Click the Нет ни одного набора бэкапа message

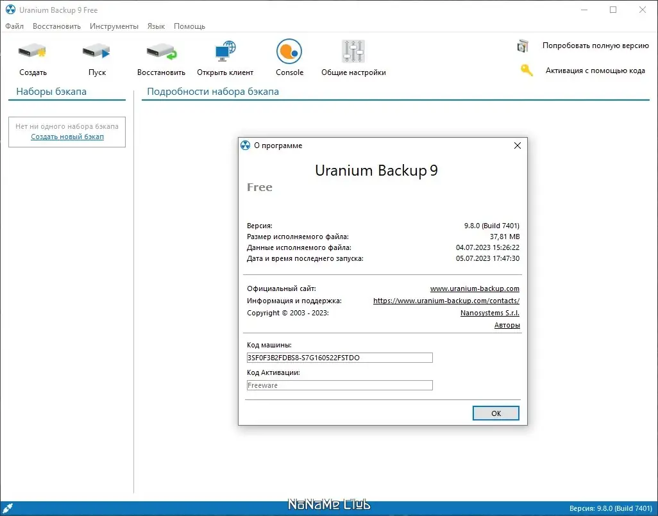pyautogui.click(x=67, y=126)
